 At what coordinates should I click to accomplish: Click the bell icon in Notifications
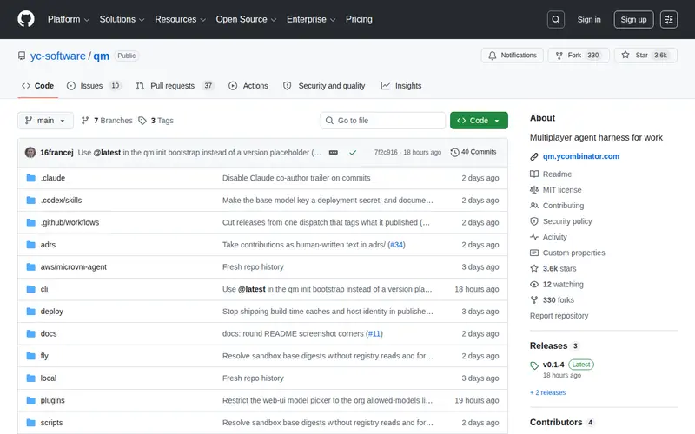(492, 56)
